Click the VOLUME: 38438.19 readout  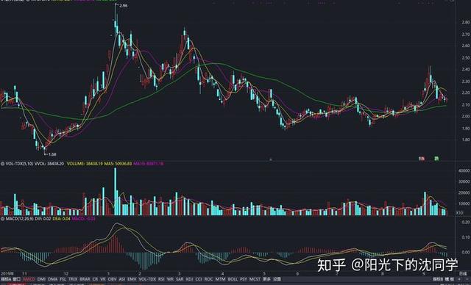tap(85, 164)
